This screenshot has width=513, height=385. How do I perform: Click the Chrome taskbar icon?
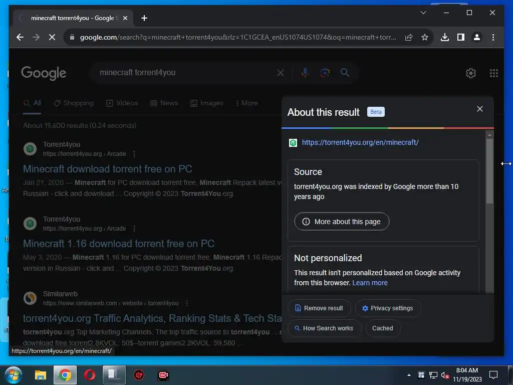[65, 375]
